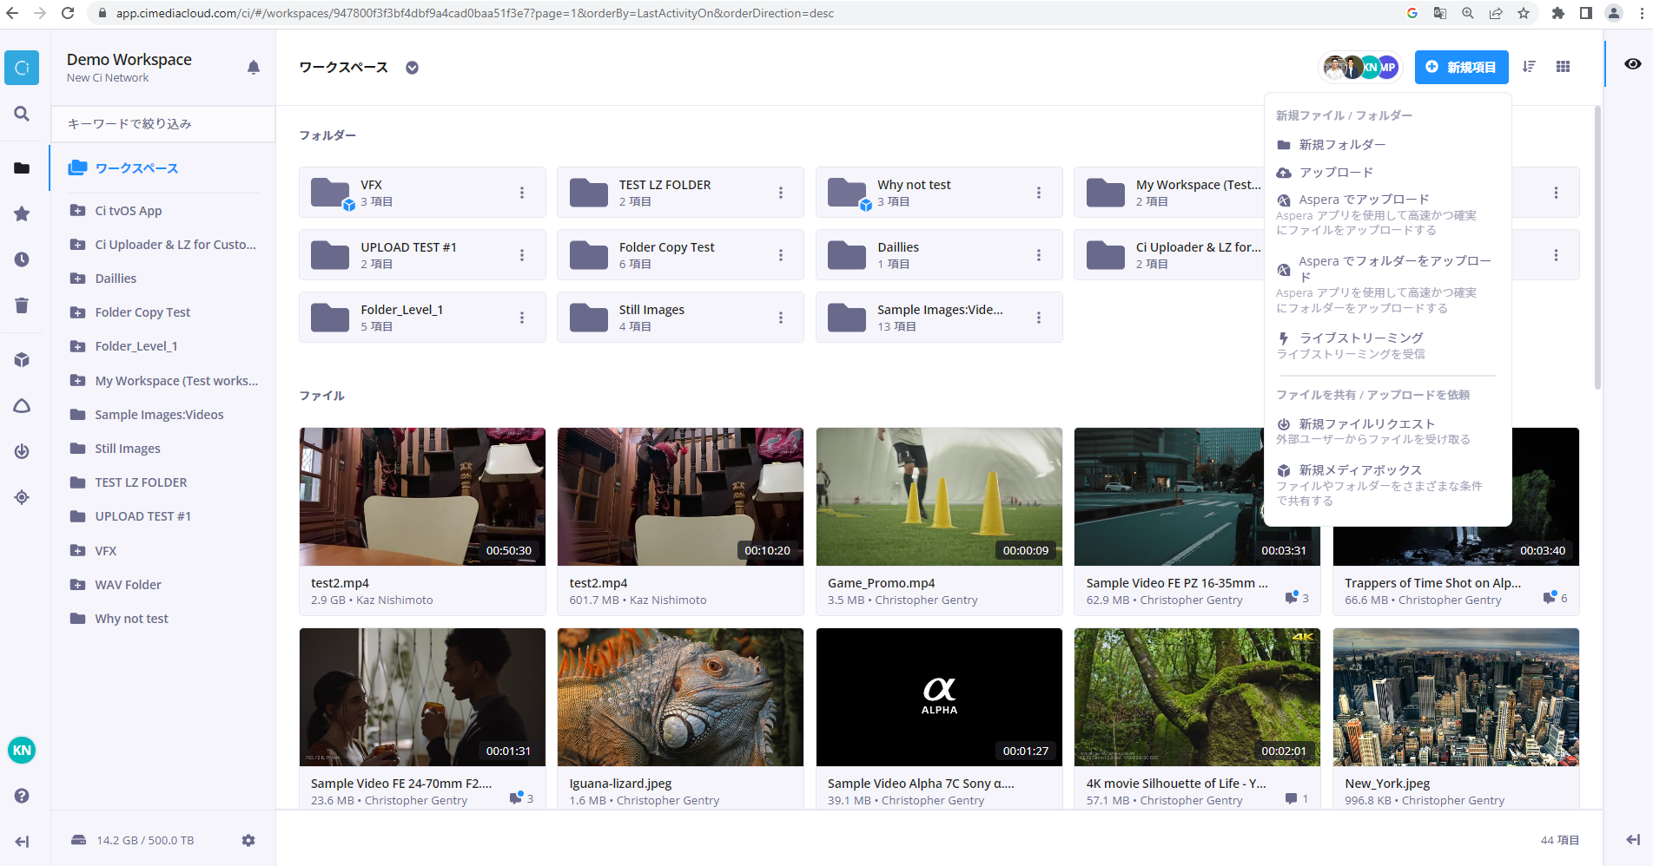
Task: Click the blue New Item button
Action: point(1461,67)
